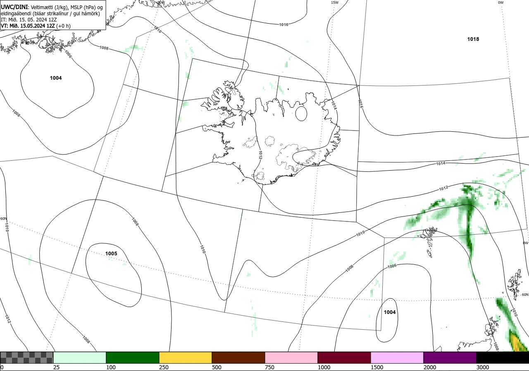The height and width of the screenshot is (371, 529).
Task: Select the '15W' longitude label
Action: pyautogui.click(x=334, y=2)
